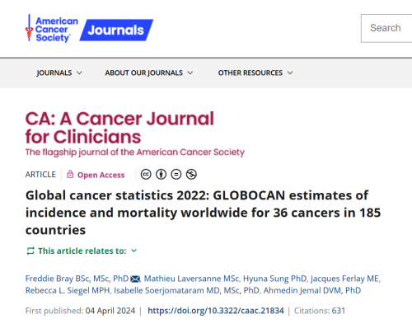Click the Open Access padlock icon
Image resolution: width=412 pixels, height=333 pixels.
(x=70, y=174)
